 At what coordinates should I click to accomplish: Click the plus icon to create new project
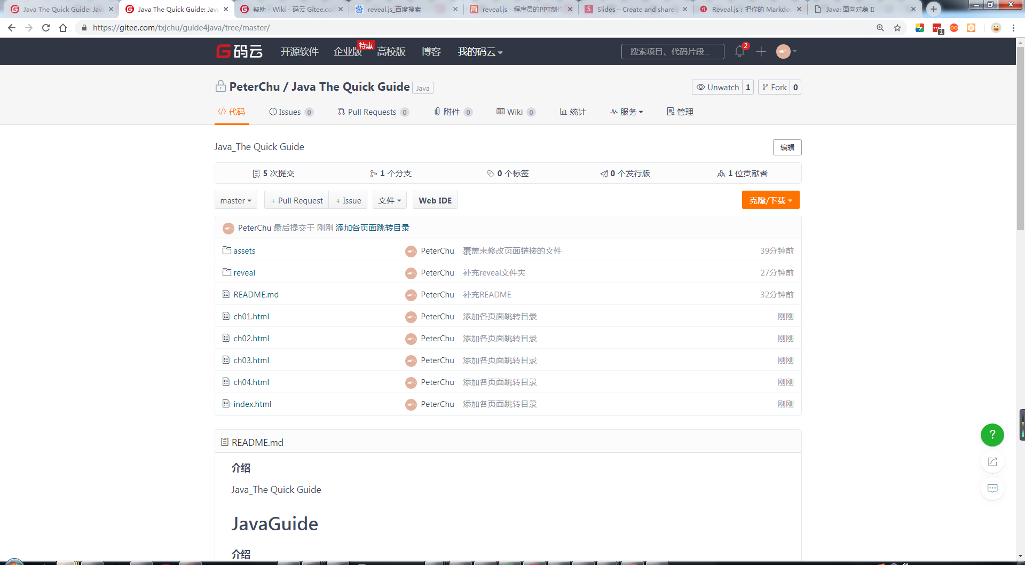(x=761, y=51)
